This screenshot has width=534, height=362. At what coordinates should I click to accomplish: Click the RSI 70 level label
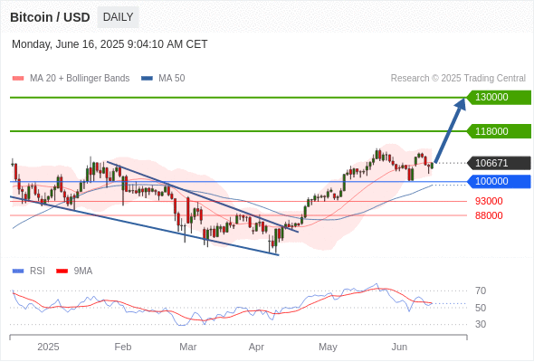[481, 291]
